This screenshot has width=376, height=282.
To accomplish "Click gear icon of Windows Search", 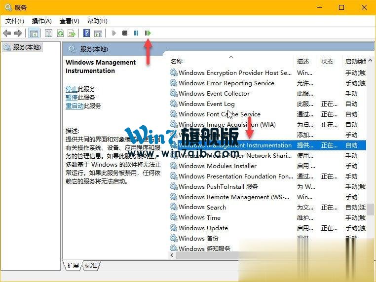I will 173,207.
